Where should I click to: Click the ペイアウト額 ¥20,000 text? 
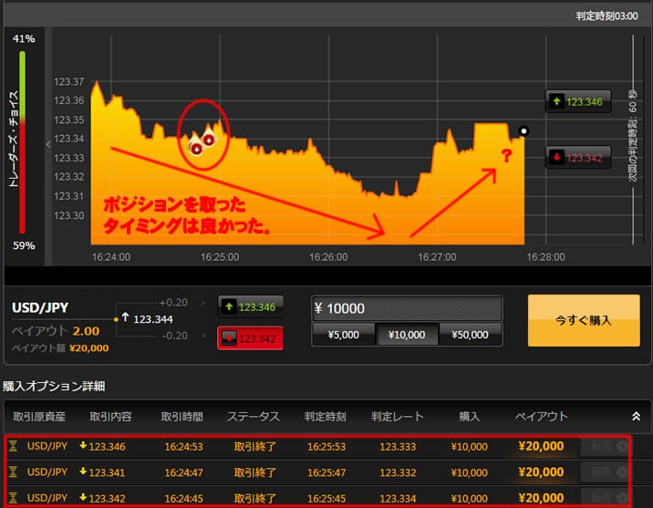[60, 348]
